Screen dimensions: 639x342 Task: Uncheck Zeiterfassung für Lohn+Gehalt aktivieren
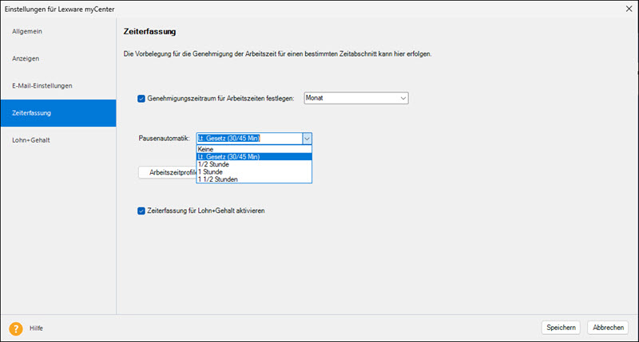(141, 210)
